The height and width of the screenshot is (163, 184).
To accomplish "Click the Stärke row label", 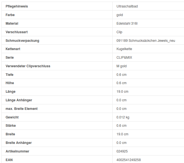I will tap(11, 126).
